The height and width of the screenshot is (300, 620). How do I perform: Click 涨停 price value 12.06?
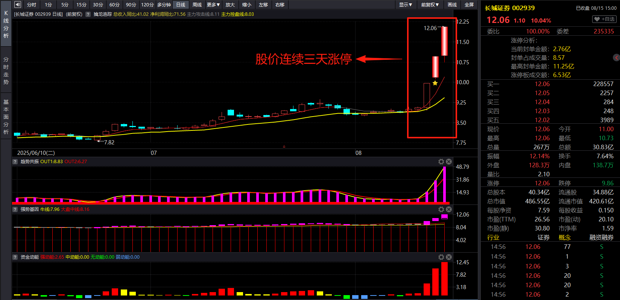tap(542, 183)
